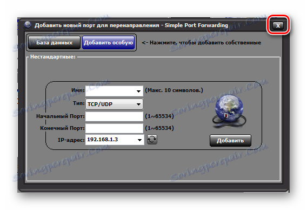
Task: Click the refresh IP address icon
Action: (x=152, y=140)
